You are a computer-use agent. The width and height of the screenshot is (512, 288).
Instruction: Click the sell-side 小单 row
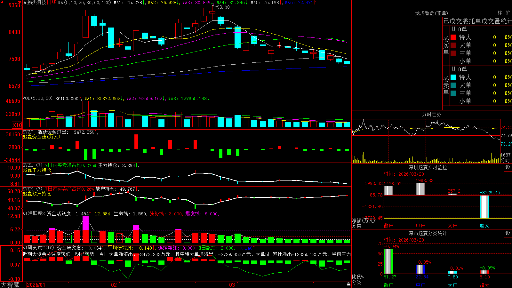pos(481,101)
